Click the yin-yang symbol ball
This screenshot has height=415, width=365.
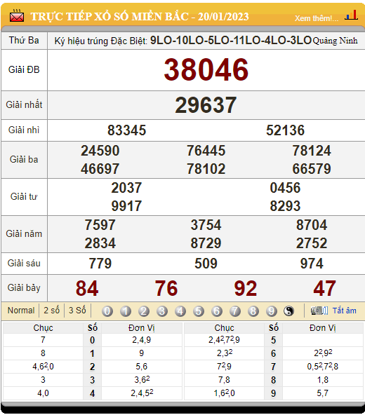[288, 311]
